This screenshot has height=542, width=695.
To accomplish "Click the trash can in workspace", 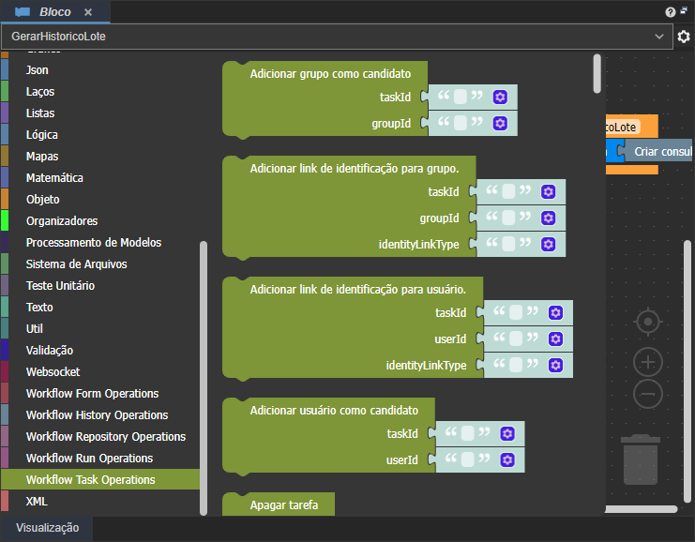I will click(641, 459).
